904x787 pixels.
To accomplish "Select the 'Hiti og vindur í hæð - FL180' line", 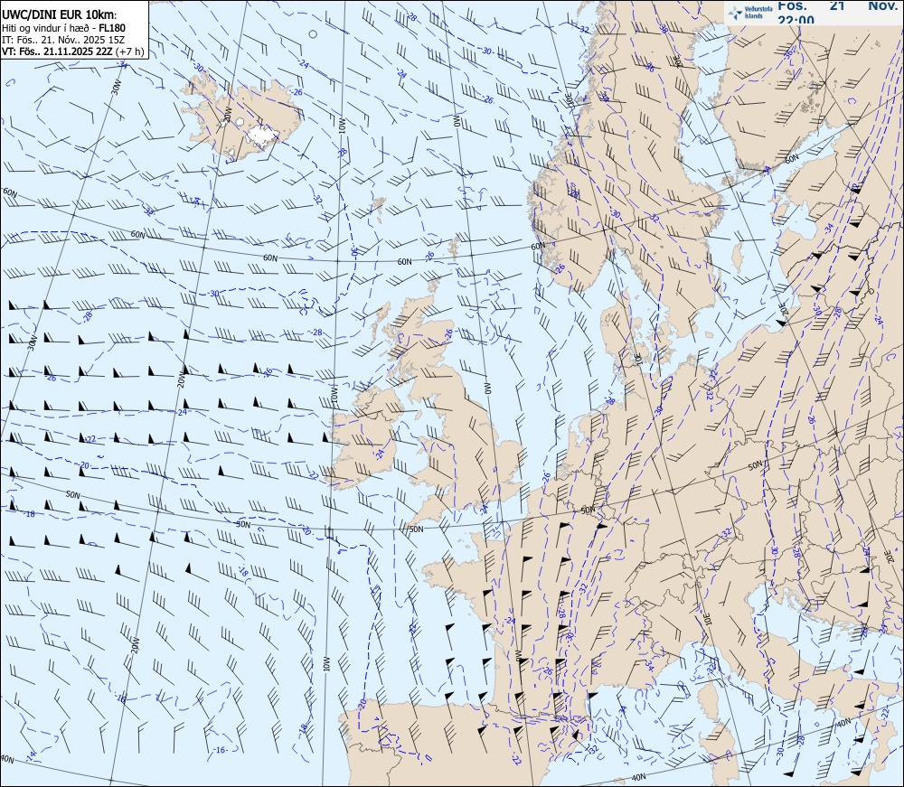I will click(x=63, y=28).
